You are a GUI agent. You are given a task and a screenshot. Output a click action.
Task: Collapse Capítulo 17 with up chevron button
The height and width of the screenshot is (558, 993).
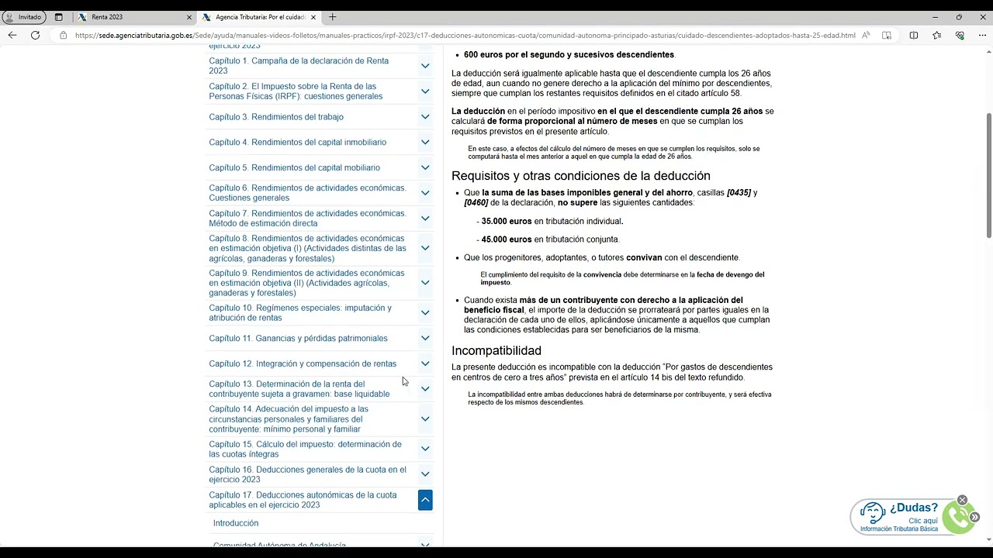[425, 501]
